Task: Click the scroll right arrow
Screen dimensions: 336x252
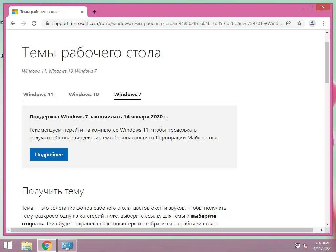Action: [x=322, y=230]
